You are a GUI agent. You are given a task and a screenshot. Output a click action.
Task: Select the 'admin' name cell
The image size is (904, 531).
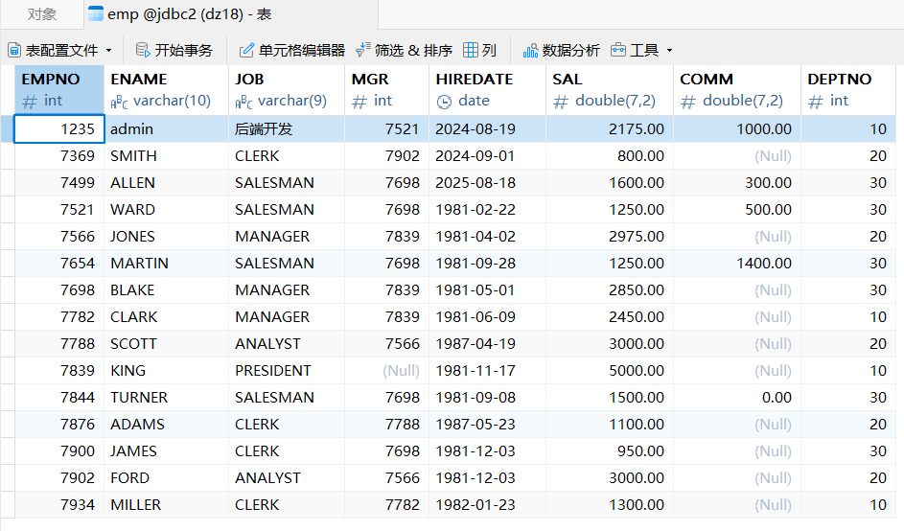166,128
